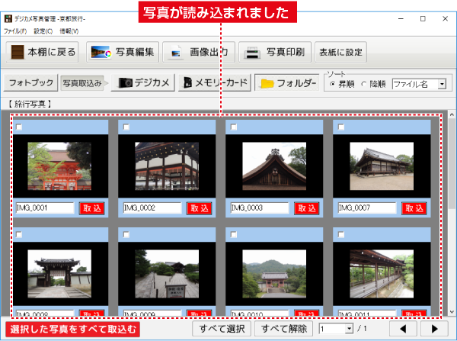Check the checkbox for IMG_0001 photo
This screenshot has width=457, height=341.
pyautogui.click(x=20, y=127)
